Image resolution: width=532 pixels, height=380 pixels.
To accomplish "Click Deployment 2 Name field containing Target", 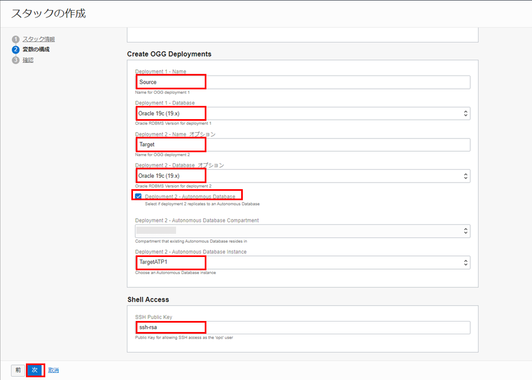I will coord(302,144).
